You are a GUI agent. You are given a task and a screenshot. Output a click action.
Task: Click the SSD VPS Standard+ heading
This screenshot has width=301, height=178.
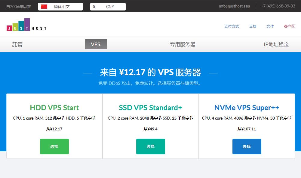(150, 108)
